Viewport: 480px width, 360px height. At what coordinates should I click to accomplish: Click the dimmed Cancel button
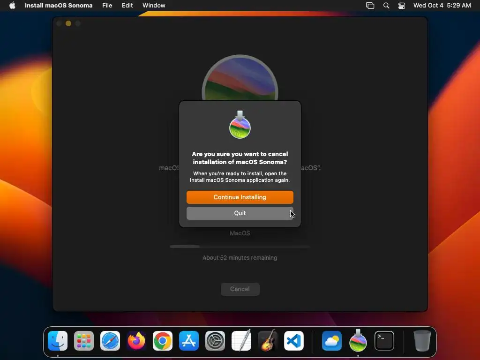240,289
